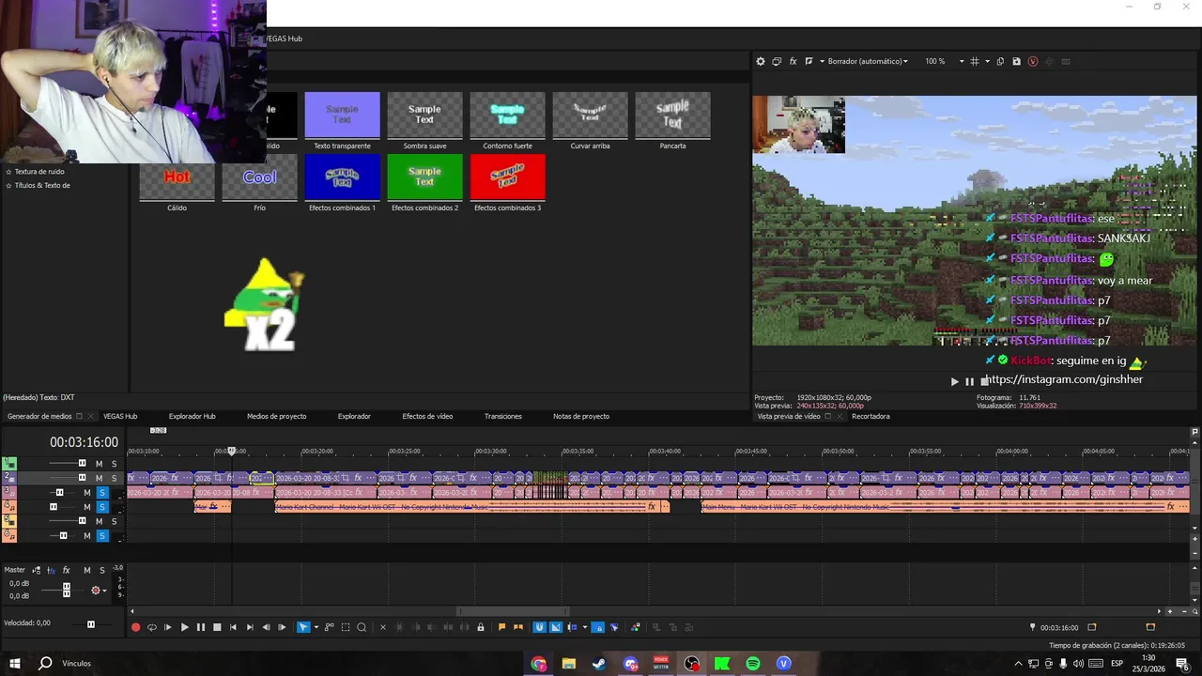Screen dimensions: 1202x676
Task: Click the preview on external monitor icon
Action: [x=777, y=61]
